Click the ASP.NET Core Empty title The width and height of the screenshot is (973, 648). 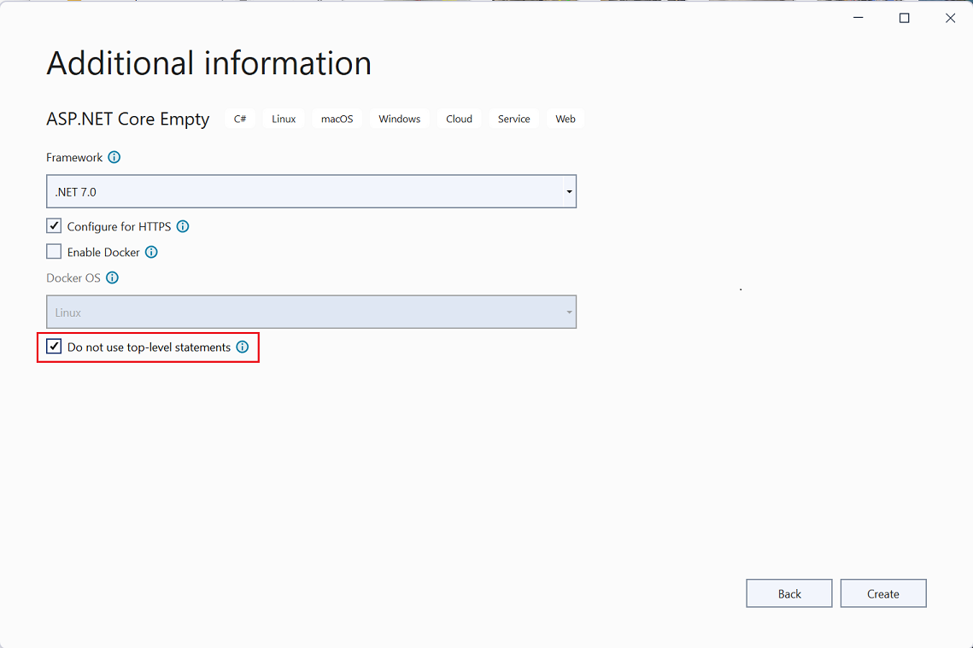click(x=128, y=119)
